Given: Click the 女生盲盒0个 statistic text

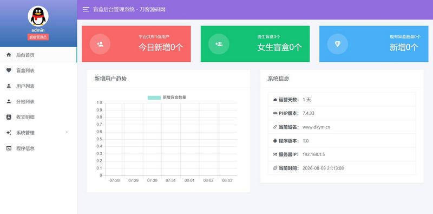Looking at the screenshot, I should (x=279, y=48).
